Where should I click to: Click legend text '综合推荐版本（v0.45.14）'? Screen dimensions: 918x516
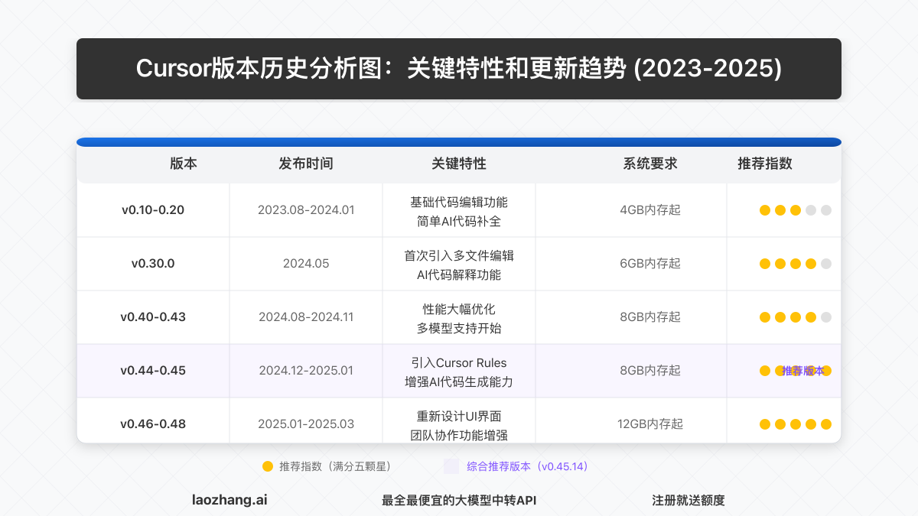(x=527, y=466)
